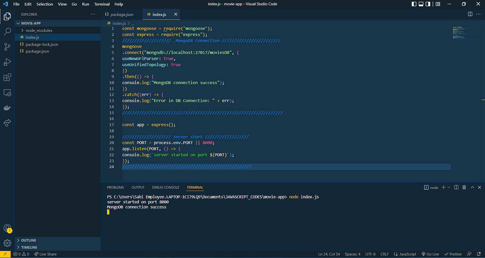Open the Run and Debug view

7,62
